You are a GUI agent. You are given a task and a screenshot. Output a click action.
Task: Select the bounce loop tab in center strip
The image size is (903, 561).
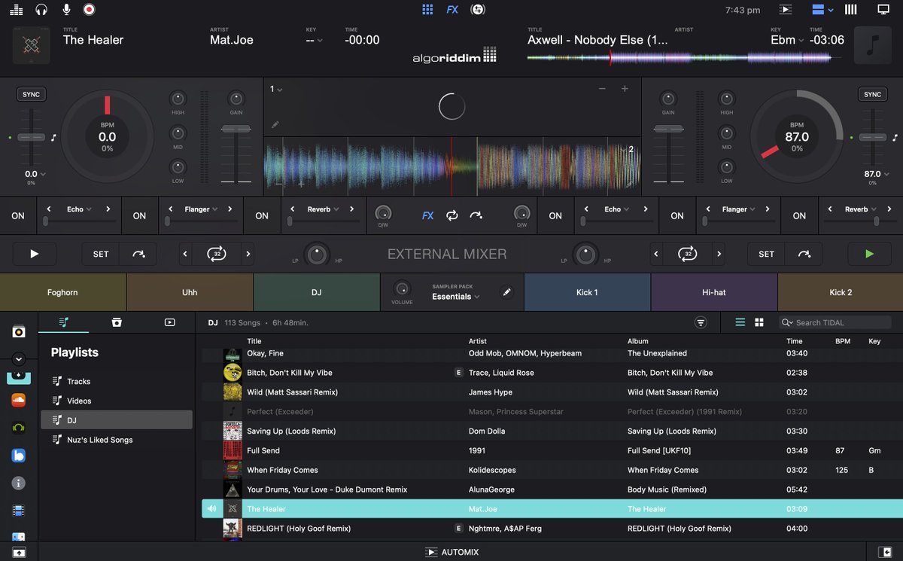tap(476, 215)
